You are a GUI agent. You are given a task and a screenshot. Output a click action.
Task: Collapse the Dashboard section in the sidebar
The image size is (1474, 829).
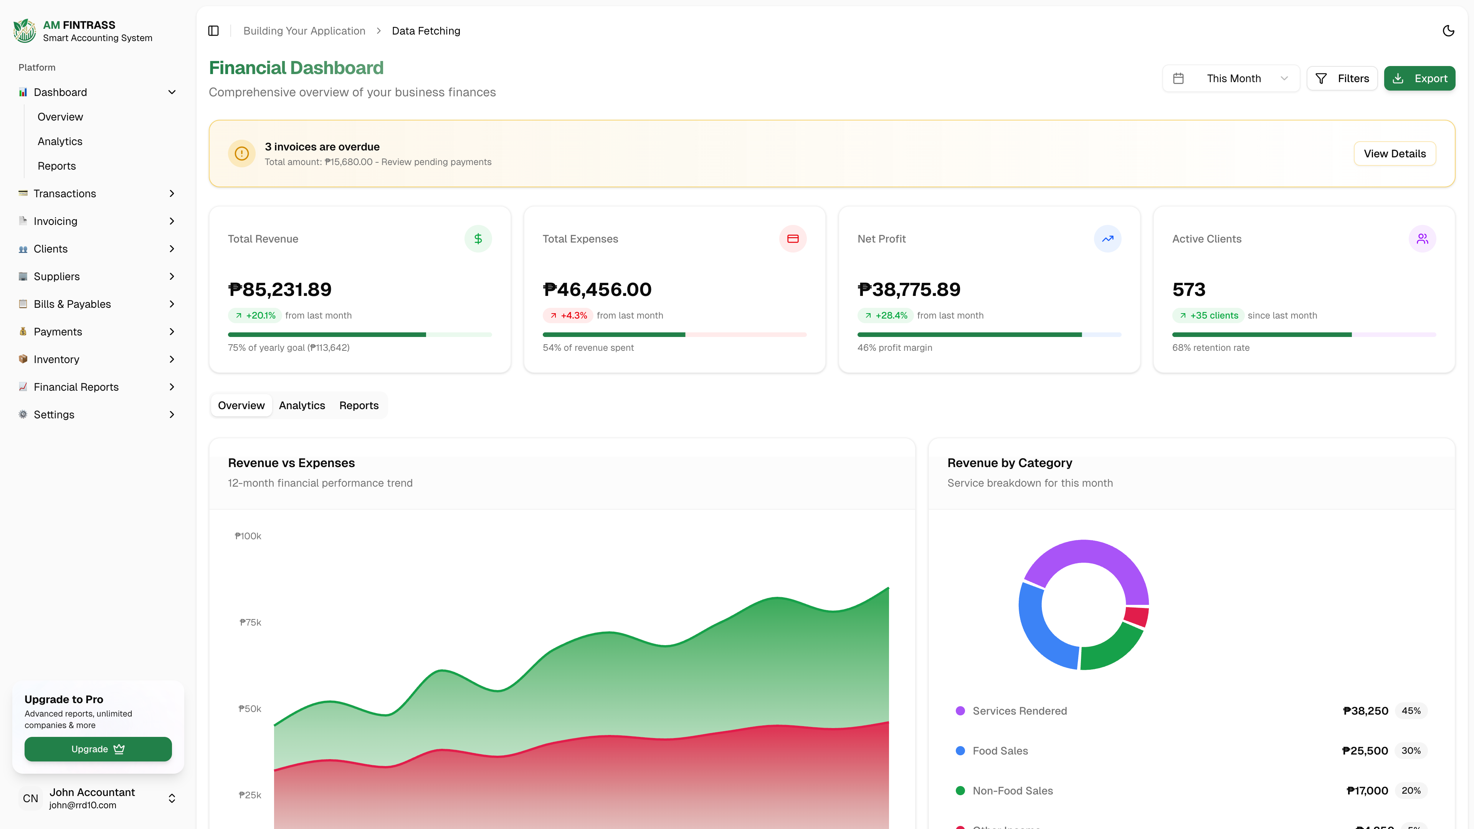coord(172,92)
